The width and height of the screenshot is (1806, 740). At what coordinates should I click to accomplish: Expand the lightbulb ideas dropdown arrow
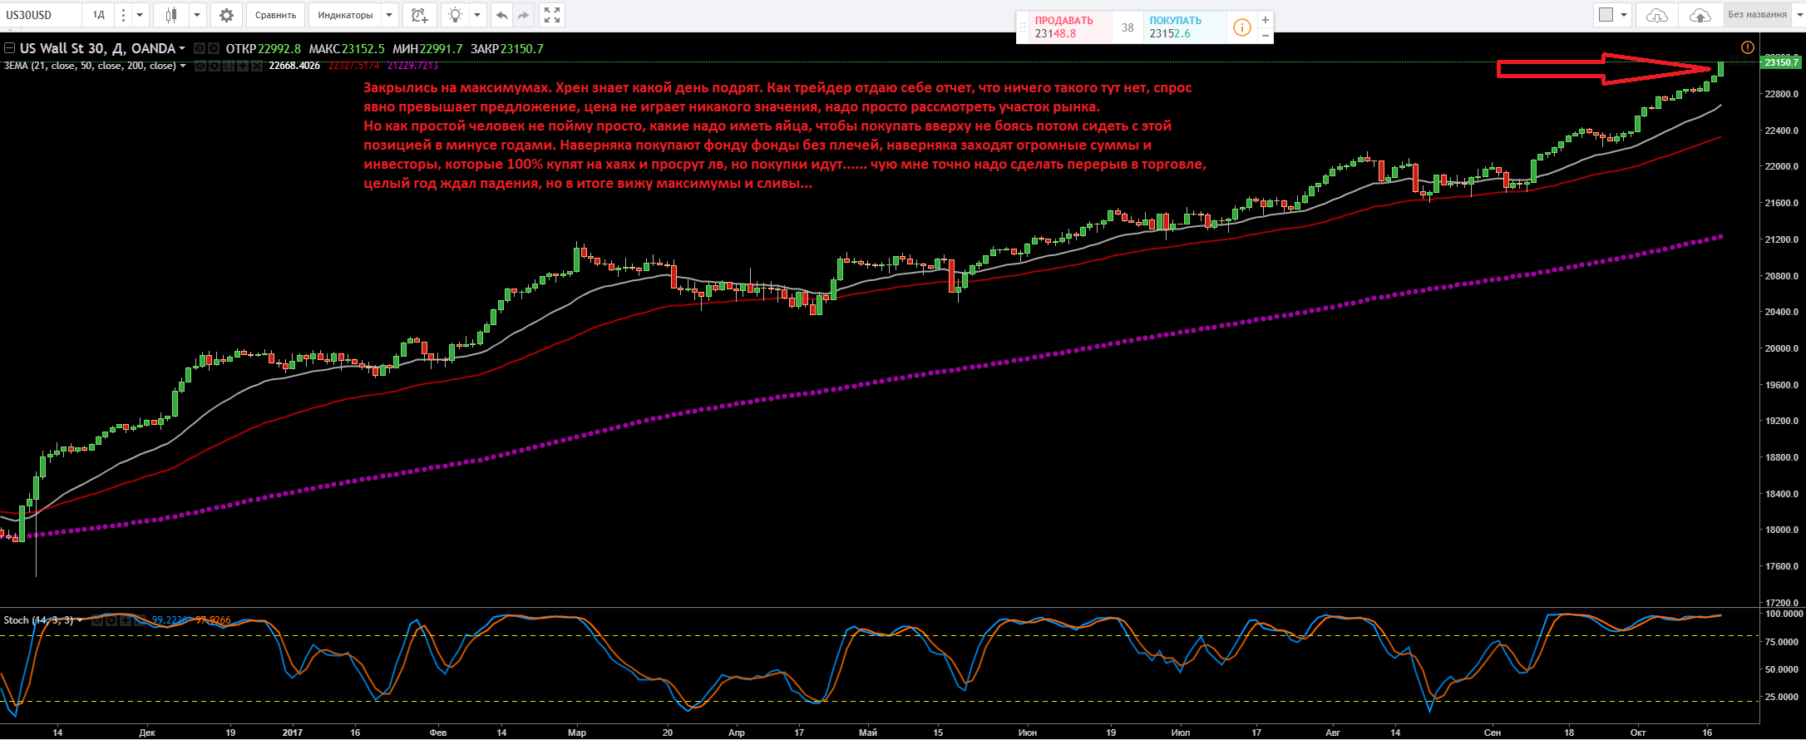(477, 15)
